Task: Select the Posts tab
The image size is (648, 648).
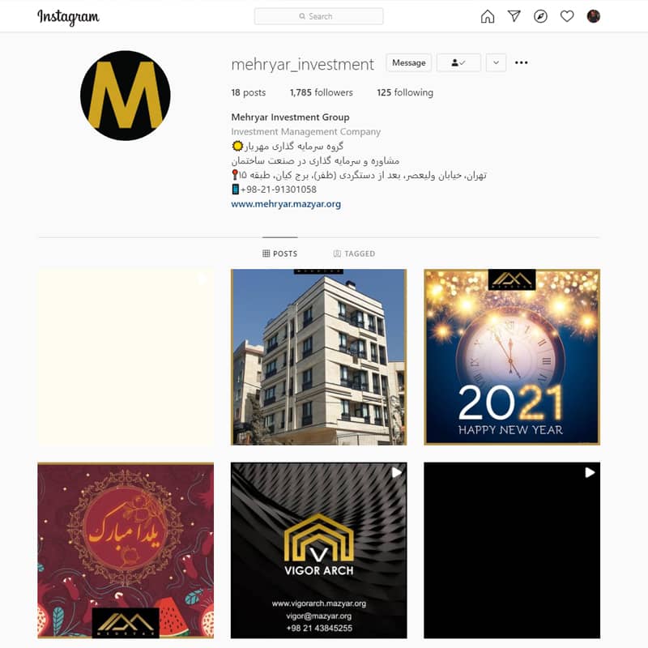Action: coord(279,254)
